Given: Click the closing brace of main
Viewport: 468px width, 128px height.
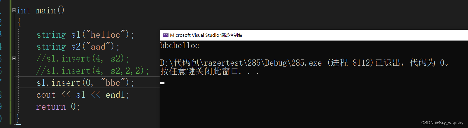Looking at the screenshot, I should click(18, 118).
